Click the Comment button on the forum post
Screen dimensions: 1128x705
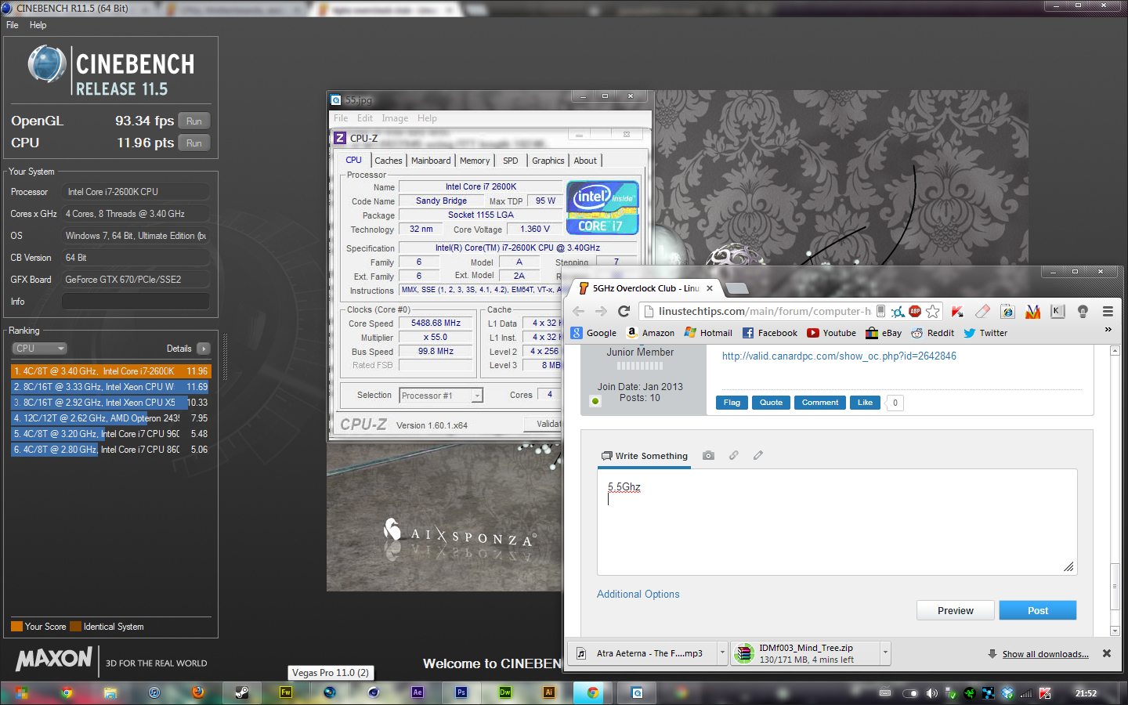tap(820, 403)
